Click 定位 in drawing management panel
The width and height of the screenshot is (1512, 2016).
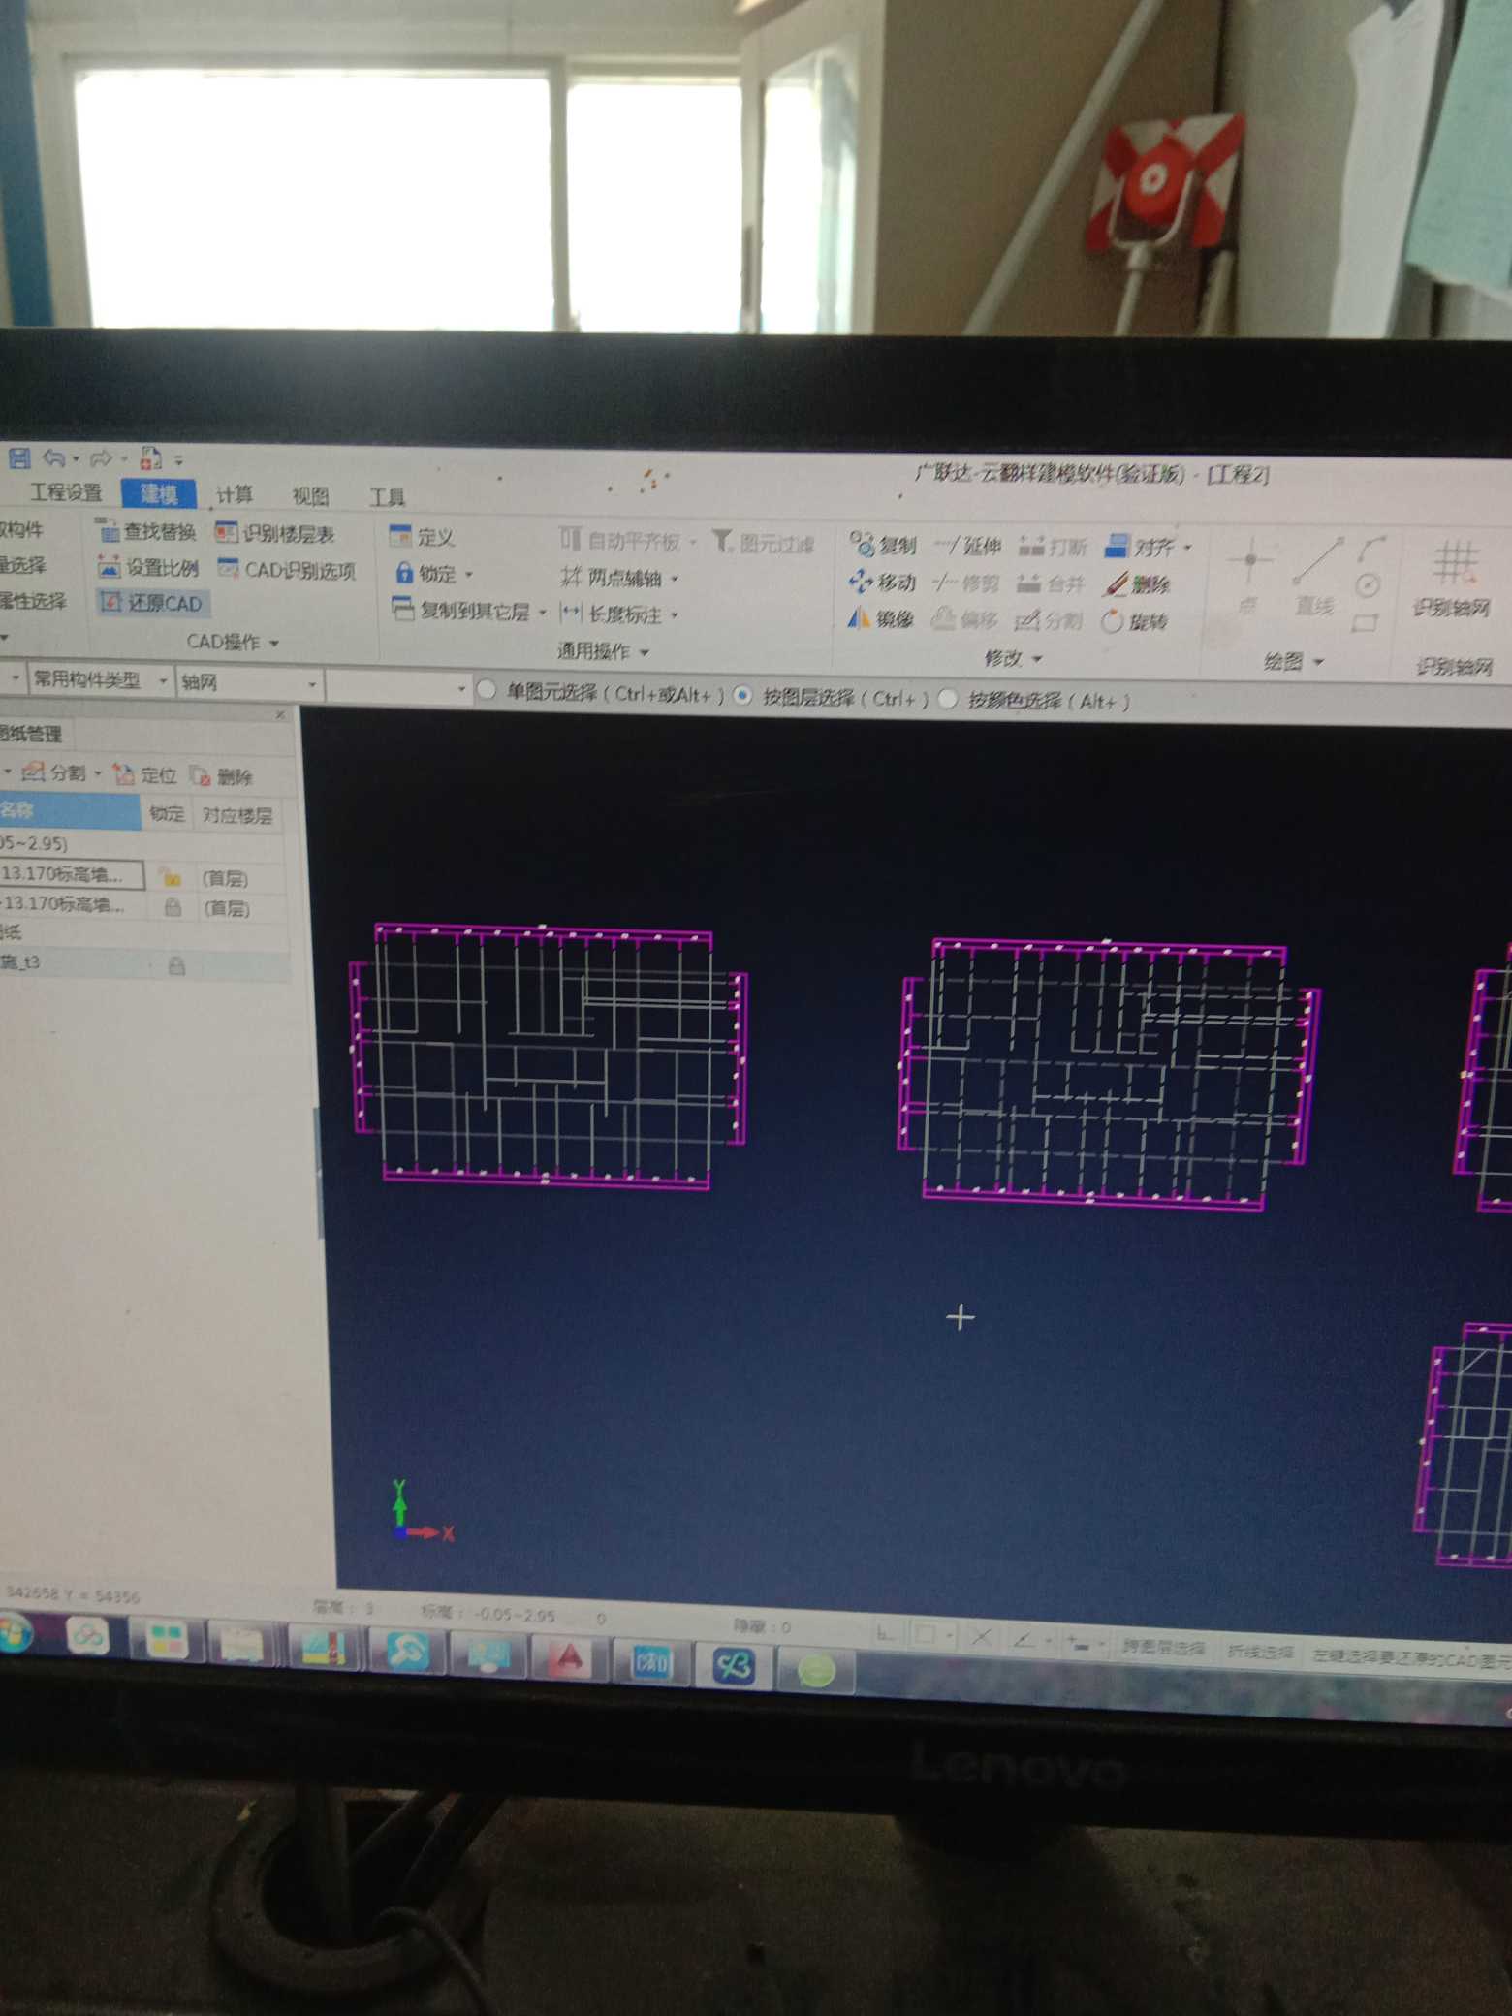coord(144,774)
